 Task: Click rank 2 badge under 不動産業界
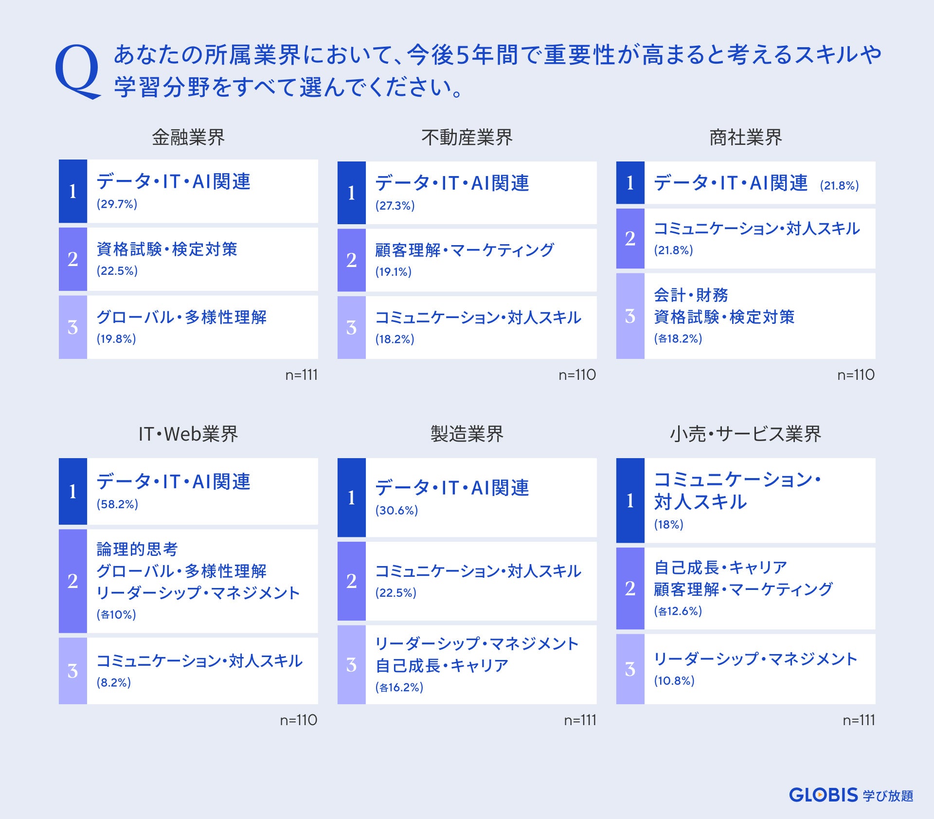pos(351,260)
